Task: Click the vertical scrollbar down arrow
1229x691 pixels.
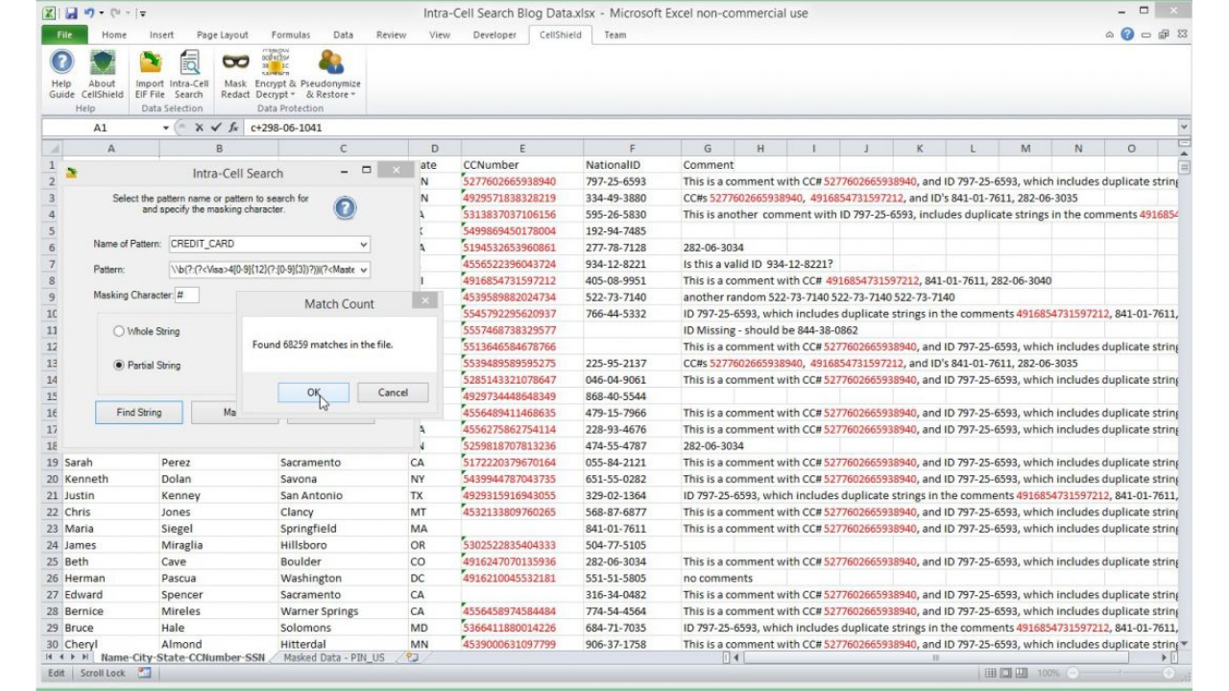Action: coord(1183,643)
